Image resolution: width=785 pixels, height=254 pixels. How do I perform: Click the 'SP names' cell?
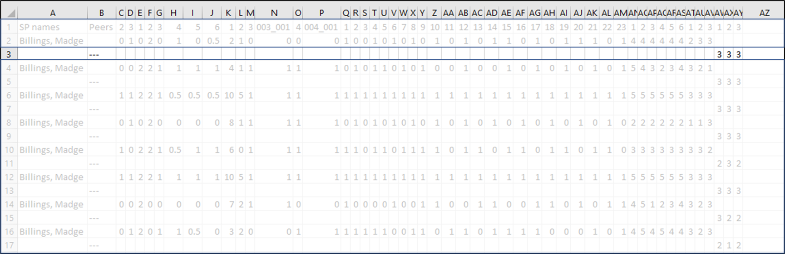pos(39,27)
